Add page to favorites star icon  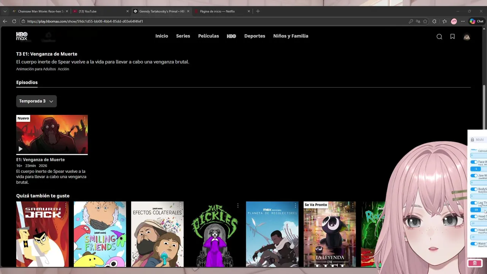coord(425,21)
